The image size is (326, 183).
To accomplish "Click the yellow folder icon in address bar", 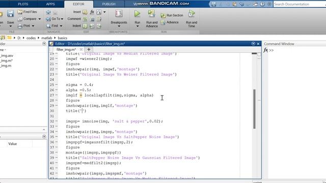I will [9, 38].
